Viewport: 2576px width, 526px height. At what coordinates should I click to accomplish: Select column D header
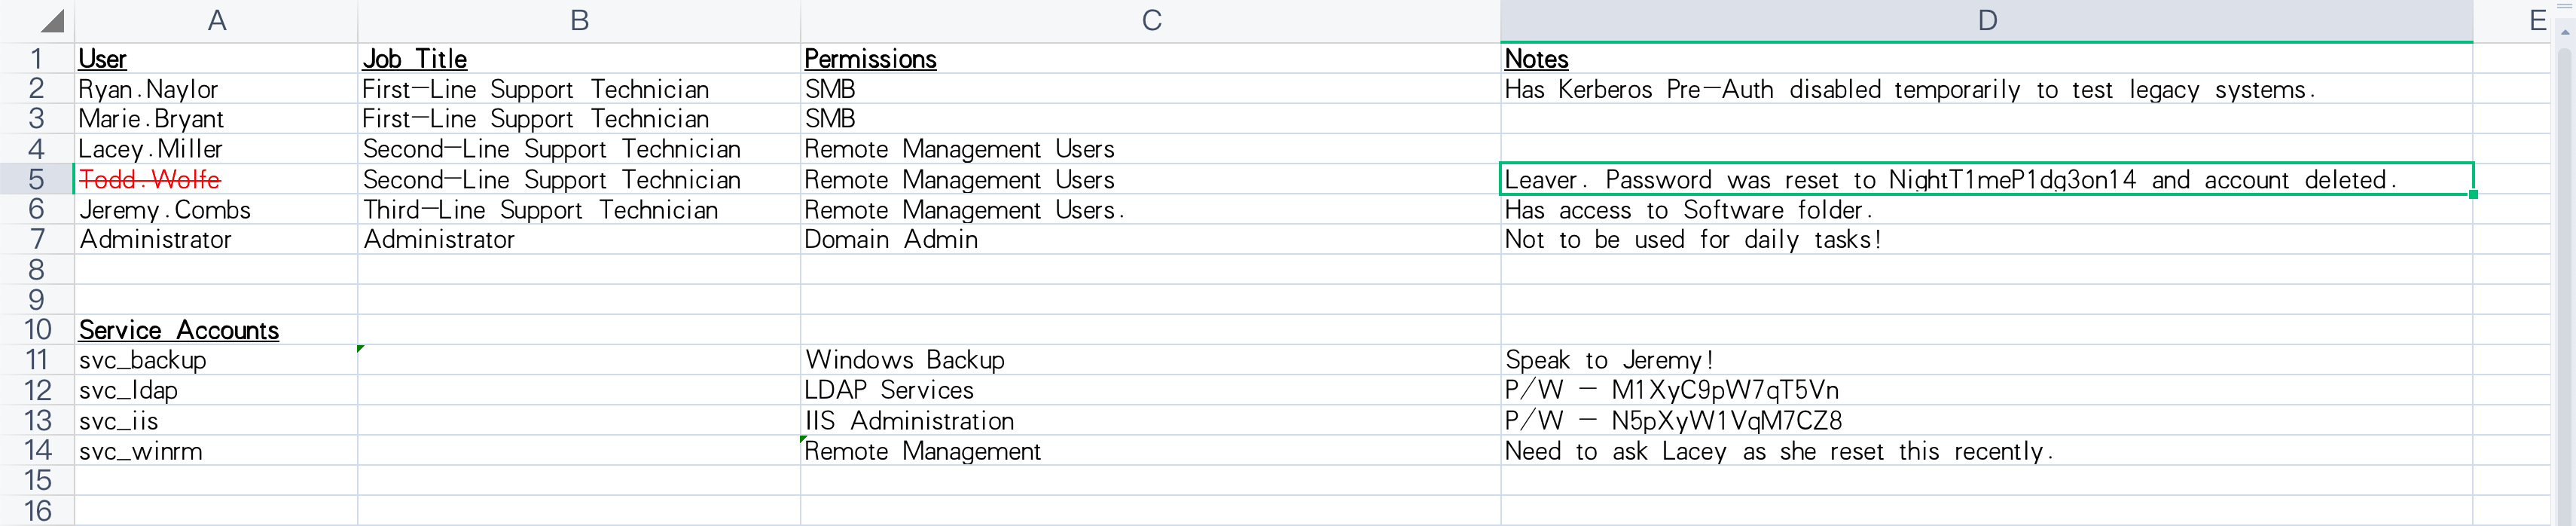[x=1987, y=21]
